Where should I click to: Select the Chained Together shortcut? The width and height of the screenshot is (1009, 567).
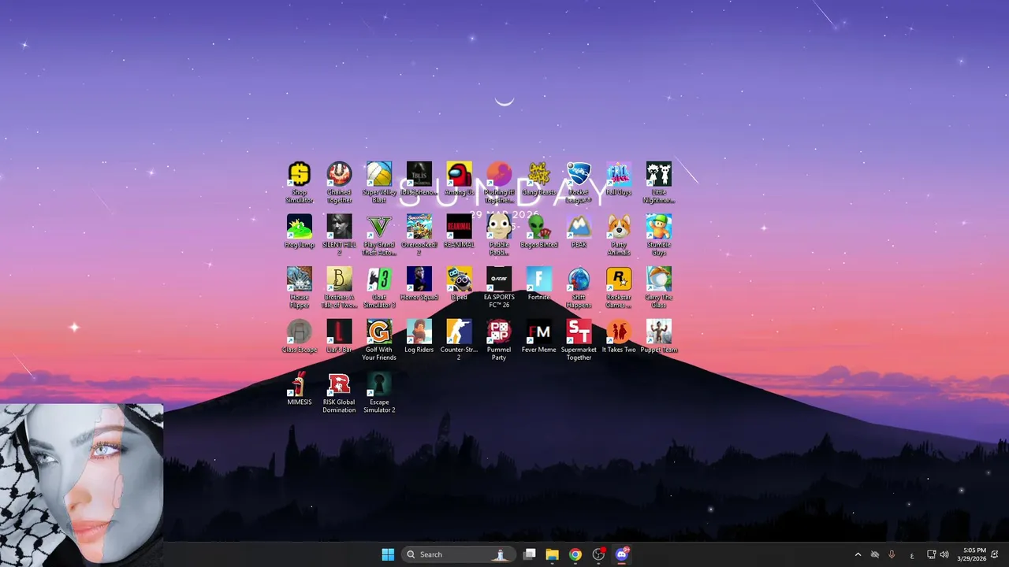click(x=339, y=183)
